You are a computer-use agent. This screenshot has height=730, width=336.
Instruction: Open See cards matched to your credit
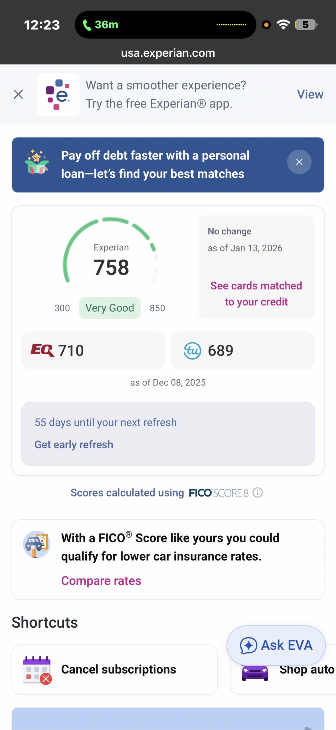[x=256, y=294]
